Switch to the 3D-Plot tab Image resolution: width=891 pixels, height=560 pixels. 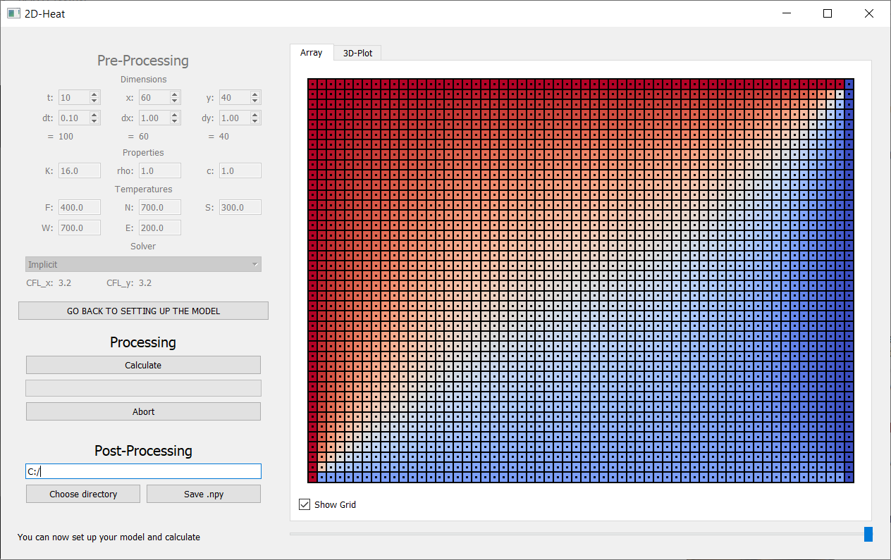tap(358, 53)
